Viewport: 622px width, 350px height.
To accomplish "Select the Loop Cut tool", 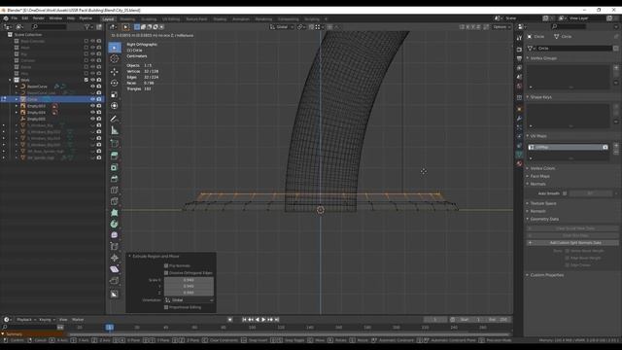I will tap(115, 191).
